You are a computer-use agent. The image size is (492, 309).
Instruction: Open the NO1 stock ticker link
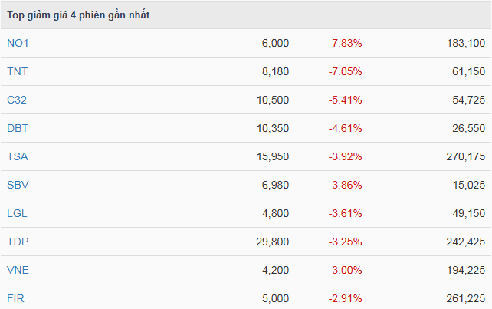[x=18, y=44]
